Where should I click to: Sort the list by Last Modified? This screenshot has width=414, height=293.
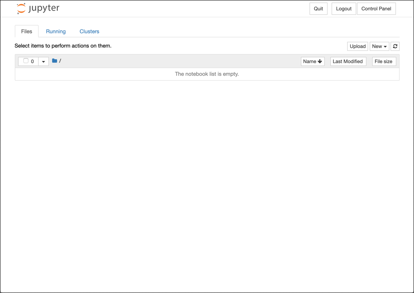pyautogui.click(x=348, y=61)
